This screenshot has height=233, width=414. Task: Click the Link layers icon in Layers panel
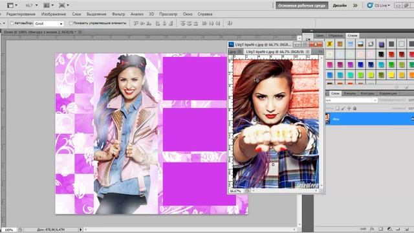364,229
